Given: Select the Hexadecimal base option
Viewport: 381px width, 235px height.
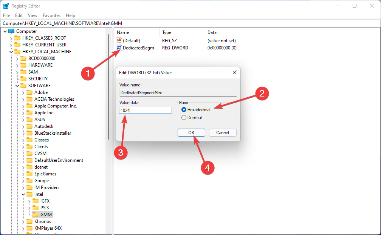Looking at the screenshot, I should pos(184,110).
